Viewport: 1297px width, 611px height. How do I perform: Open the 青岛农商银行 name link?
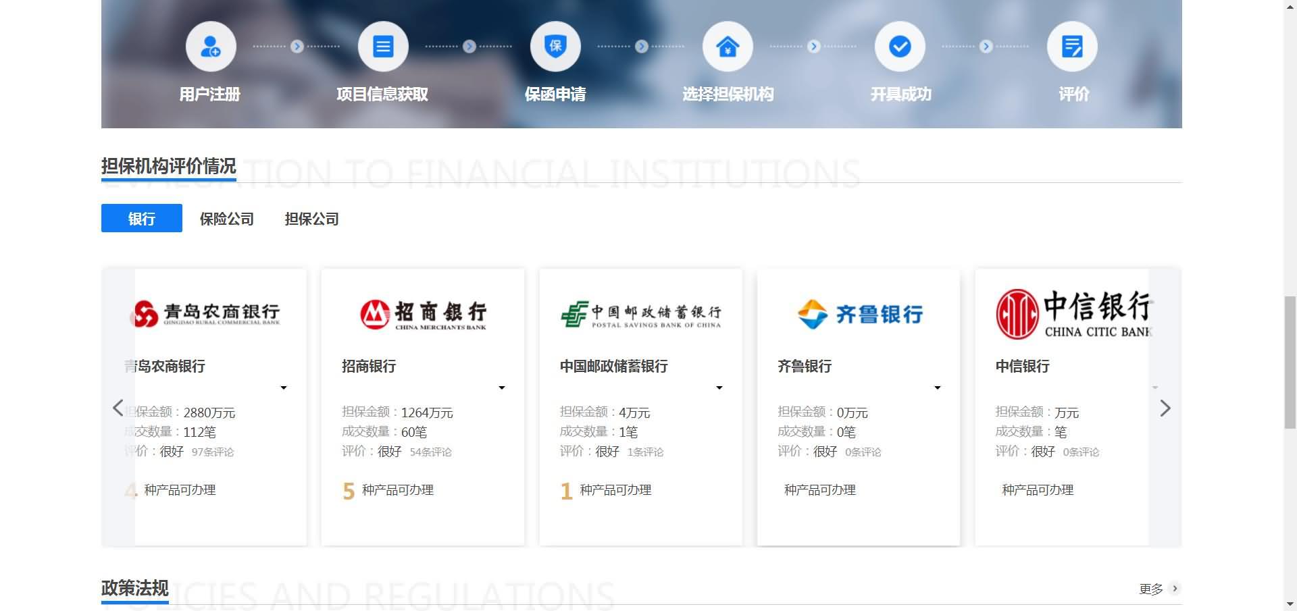click(165, 366)
